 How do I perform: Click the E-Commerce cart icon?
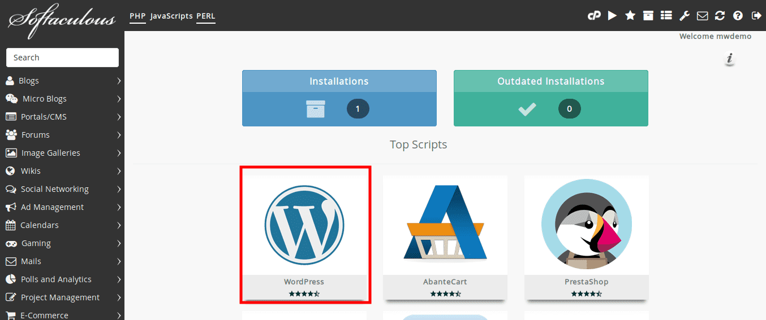[10, 315]
